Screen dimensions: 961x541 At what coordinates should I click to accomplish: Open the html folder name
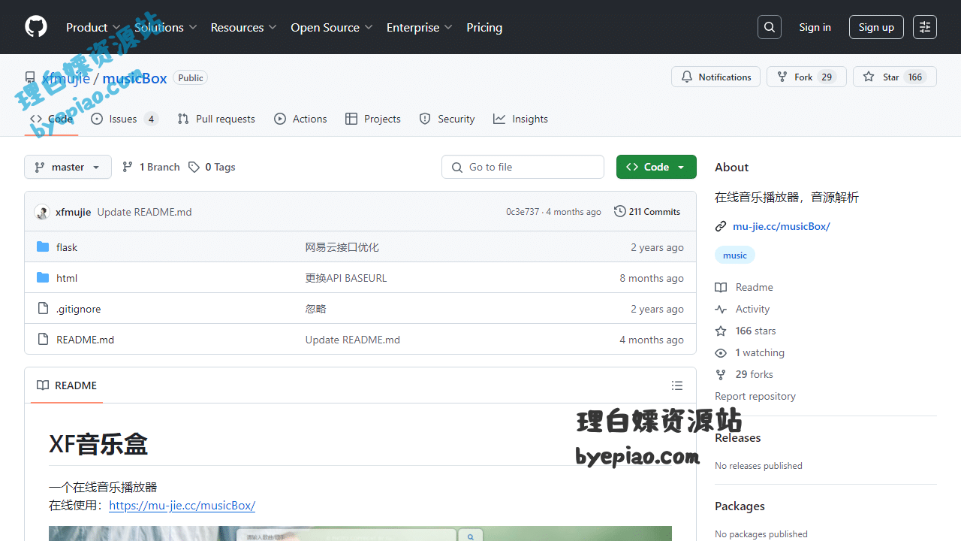pyautogui.click(x=67, y=278)
